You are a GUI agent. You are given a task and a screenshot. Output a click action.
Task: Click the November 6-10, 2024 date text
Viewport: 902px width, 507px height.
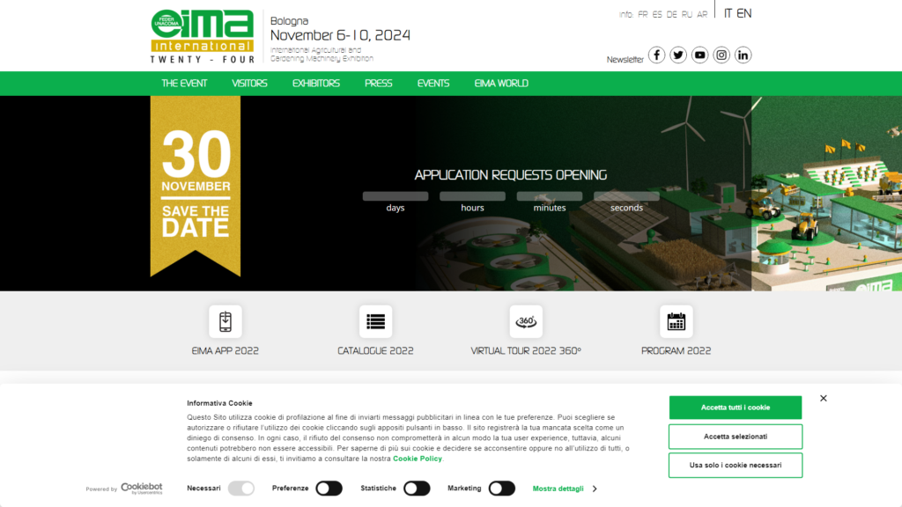click(340, 35)
